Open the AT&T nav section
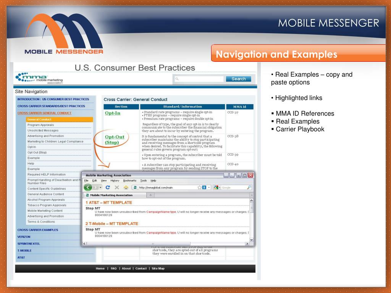The image size is (391, 293). point(21,258)
